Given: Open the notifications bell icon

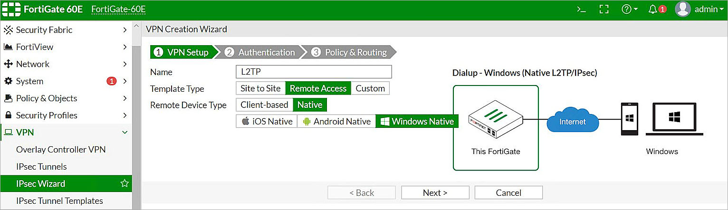Looking at the screenshot, I should [653, 10].
